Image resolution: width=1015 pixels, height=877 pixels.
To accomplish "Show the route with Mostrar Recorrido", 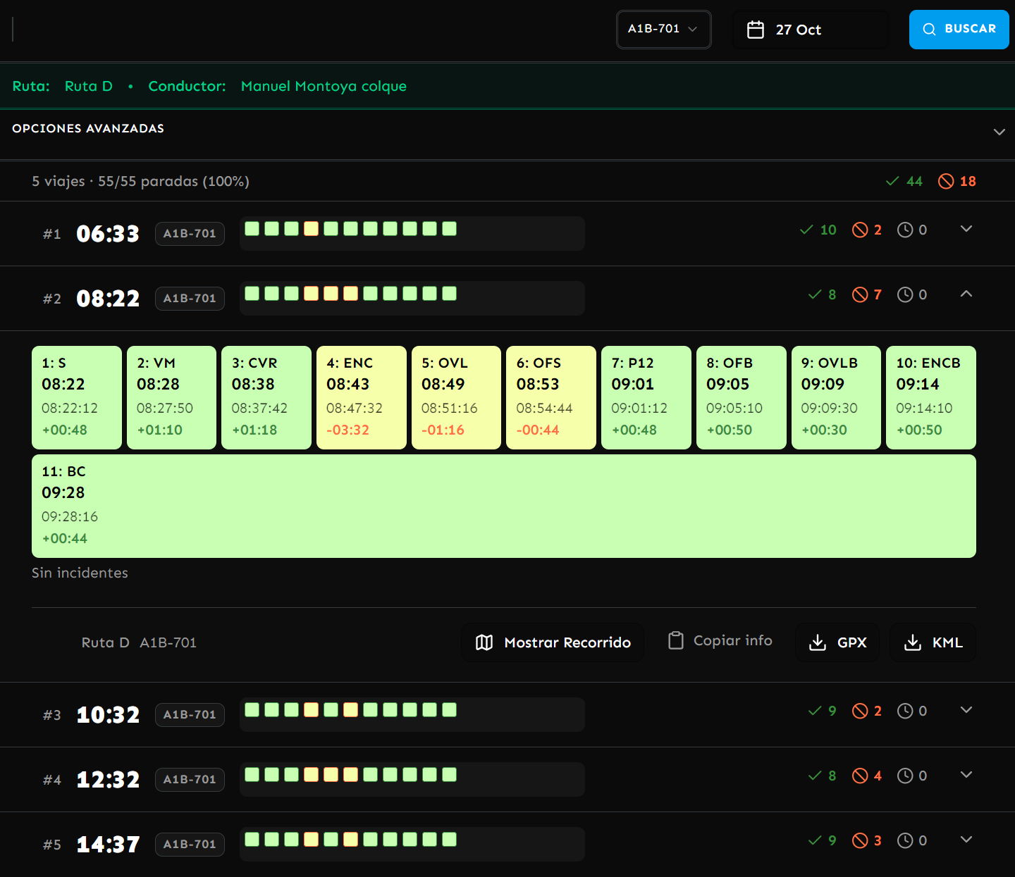I will tap(553, 642).
